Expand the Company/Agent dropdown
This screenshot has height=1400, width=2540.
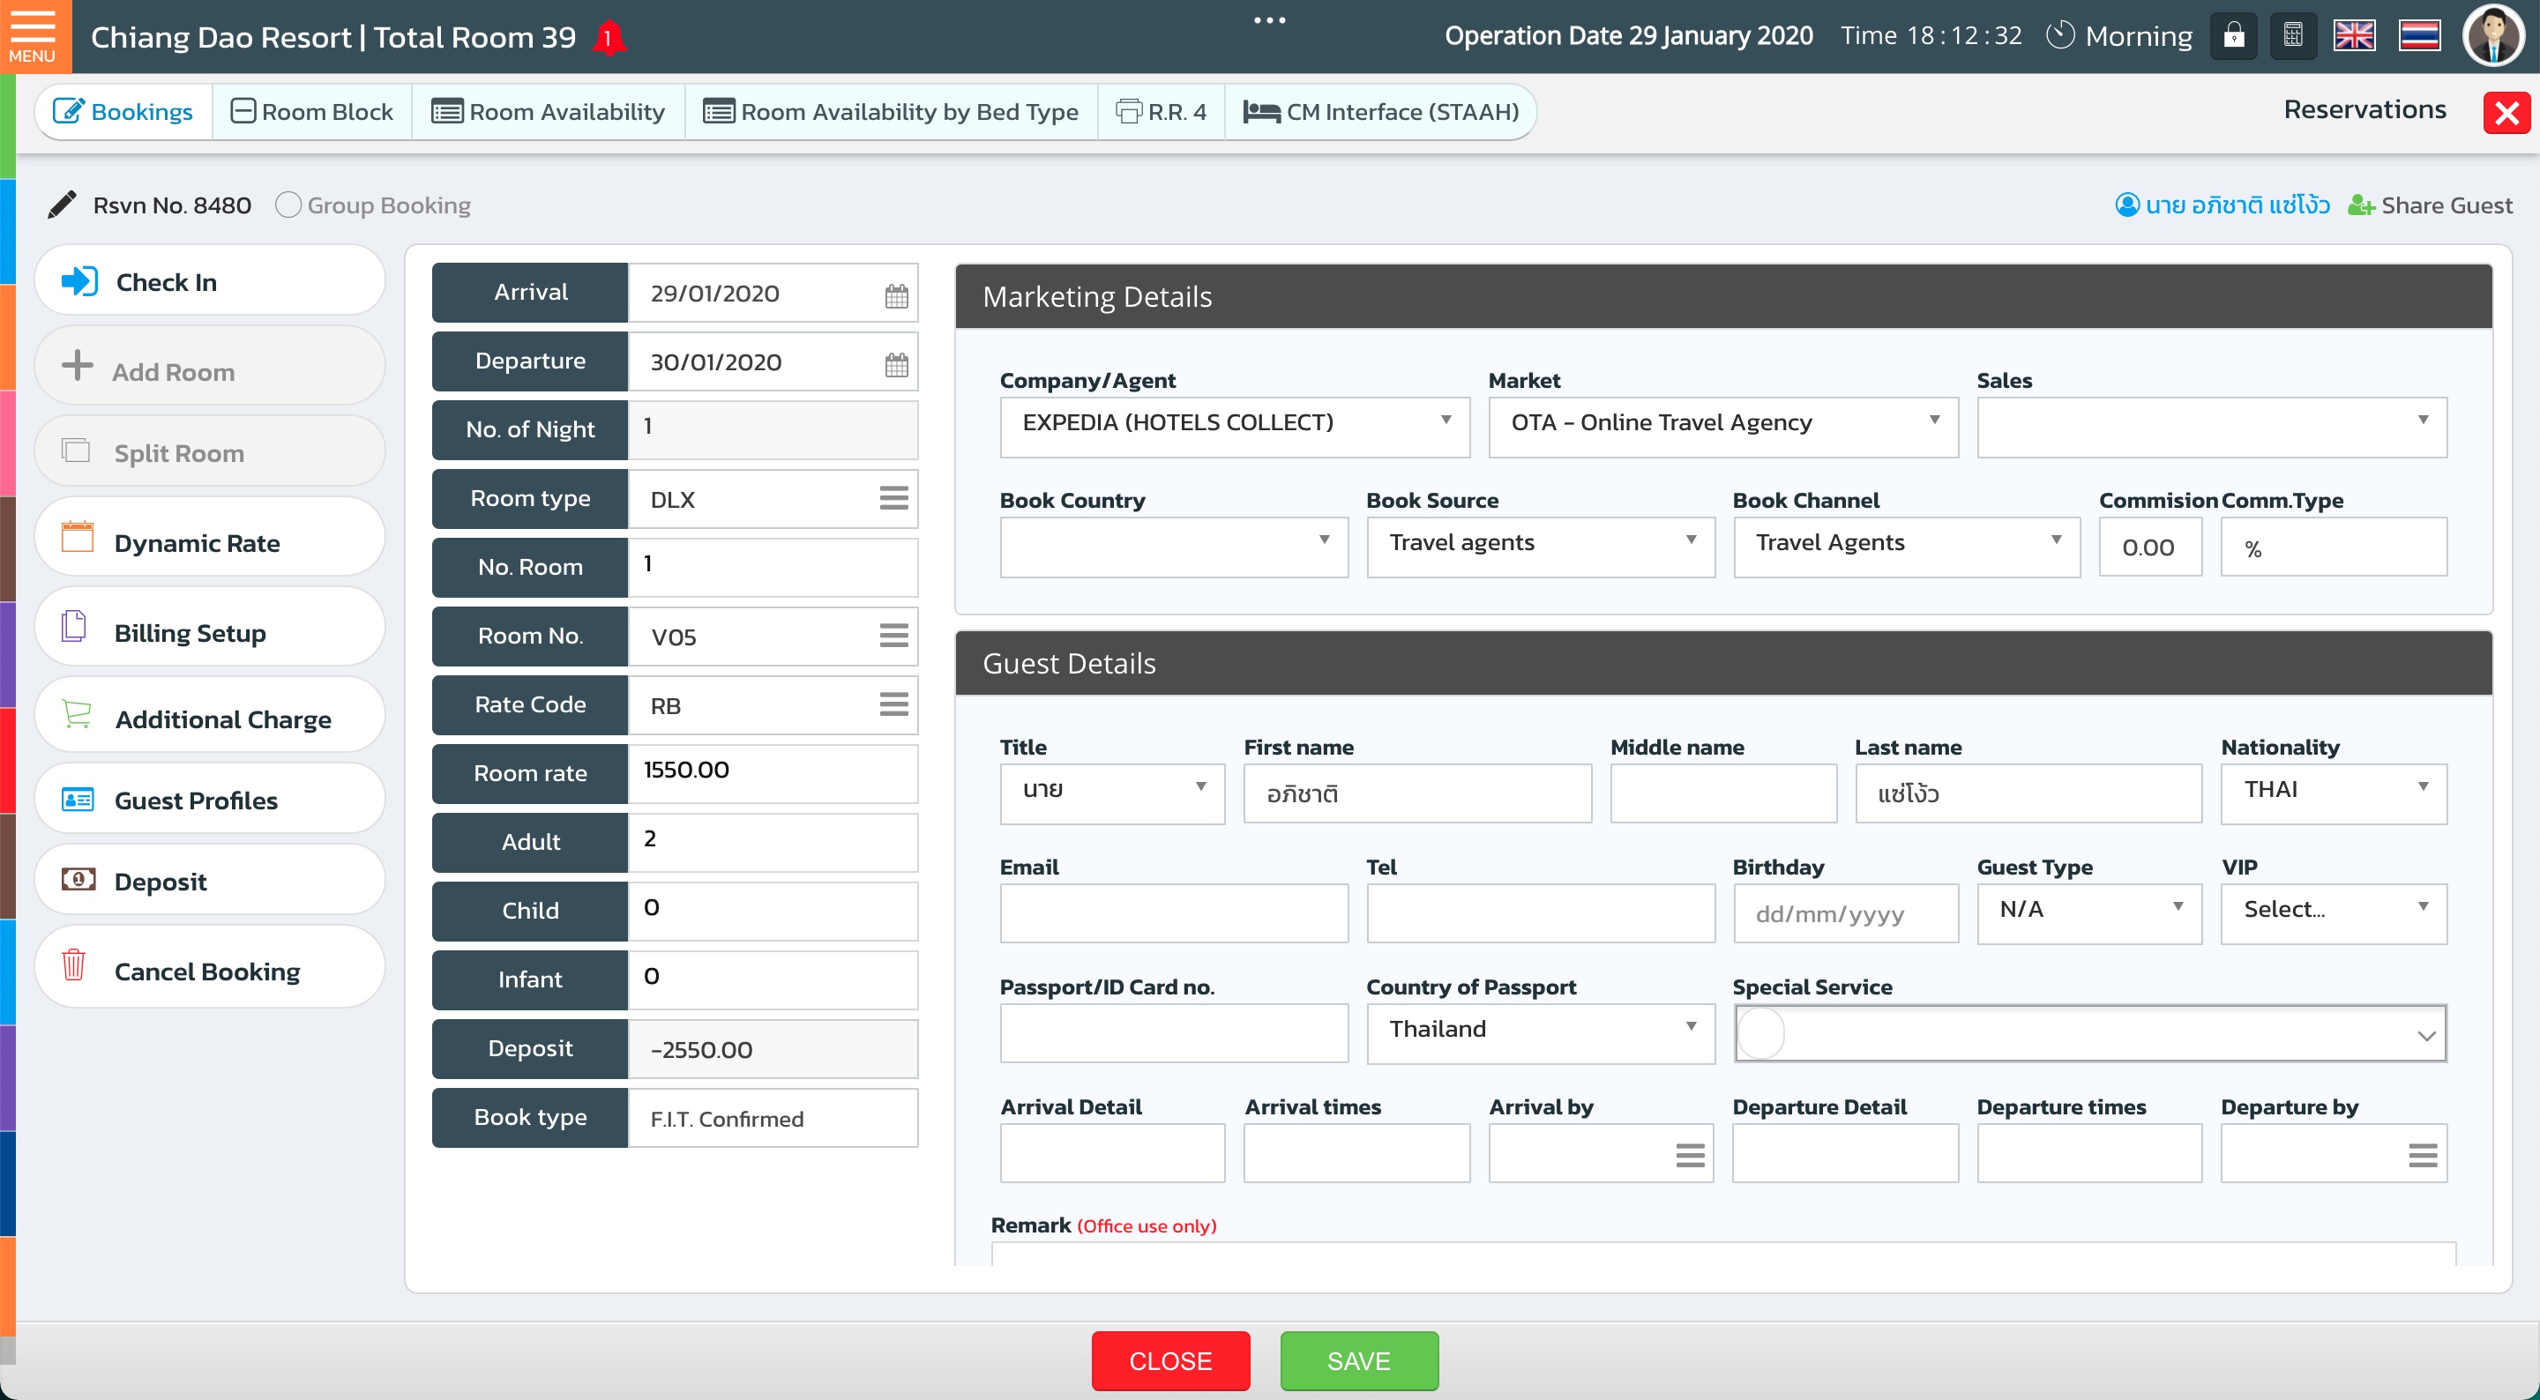click(1234, 424)
